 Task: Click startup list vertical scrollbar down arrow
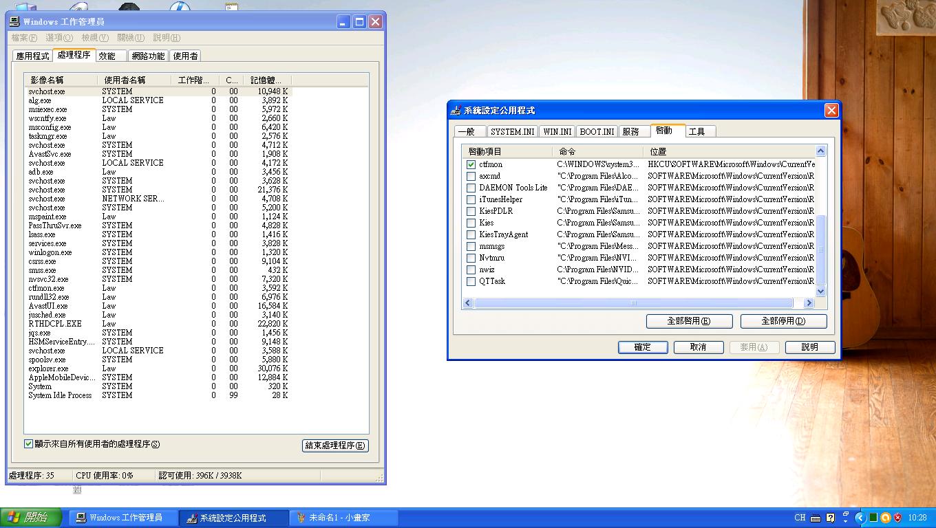tap(820, 292)
